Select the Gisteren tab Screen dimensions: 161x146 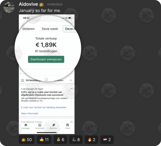[28, 29]
